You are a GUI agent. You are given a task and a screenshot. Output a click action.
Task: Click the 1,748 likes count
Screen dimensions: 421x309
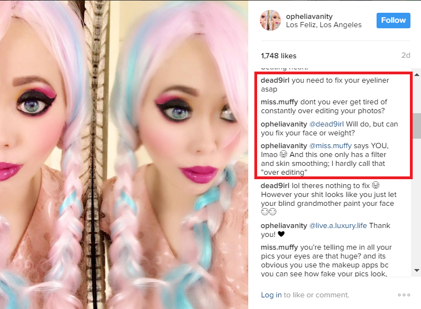pos(279,56)
